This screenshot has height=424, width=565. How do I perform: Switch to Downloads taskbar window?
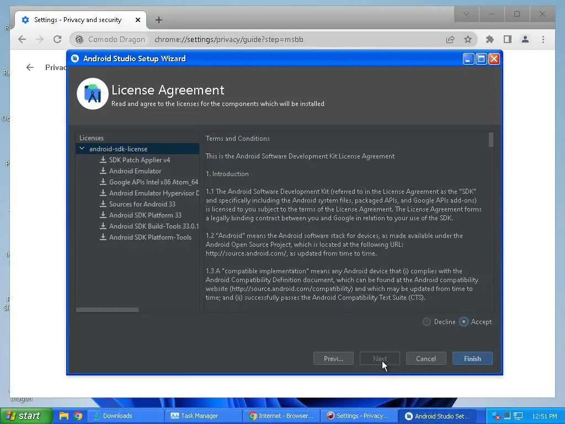point(125,416)
